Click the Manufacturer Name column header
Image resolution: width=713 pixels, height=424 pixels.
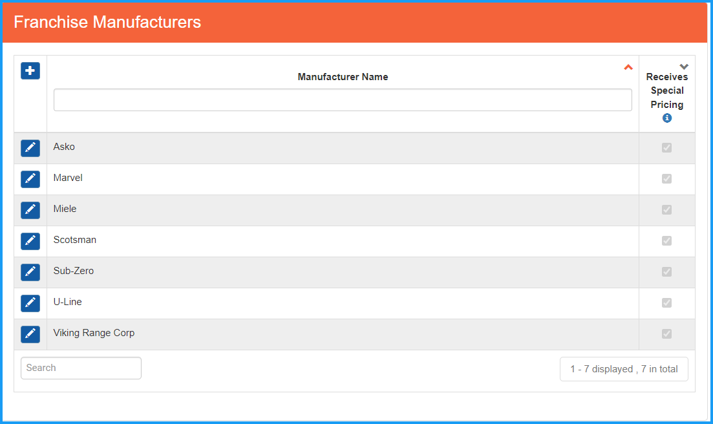click(343, 77)
